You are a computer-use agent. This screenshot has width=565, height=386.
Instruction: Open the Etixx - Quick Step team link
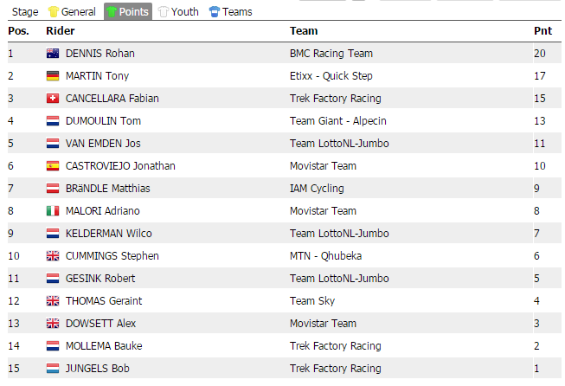click(x=331, y=76)
